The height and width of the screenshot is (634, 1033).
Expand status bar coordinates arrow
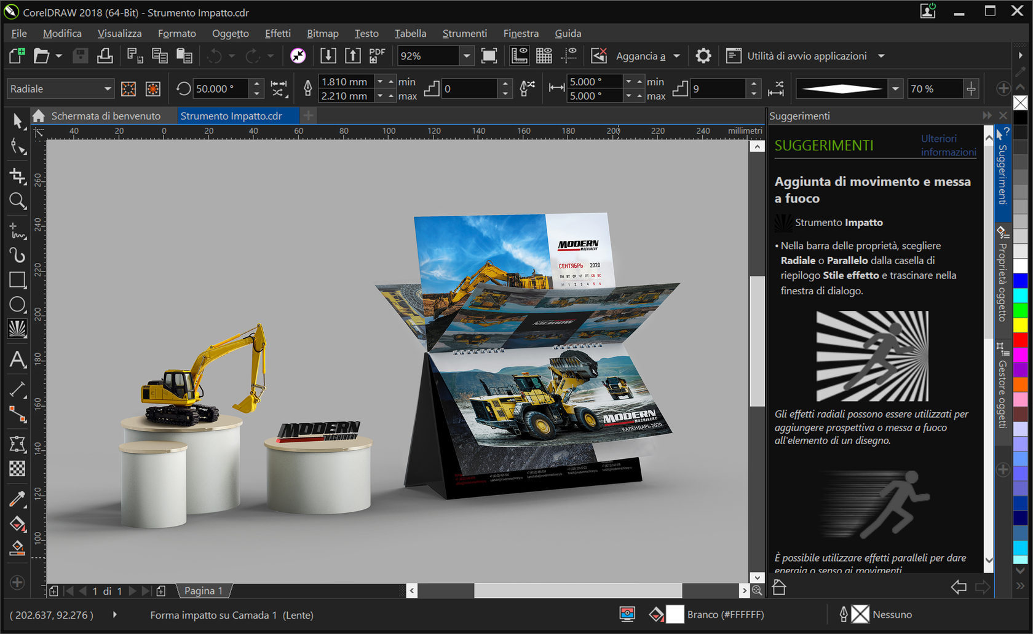coord(114,614)
